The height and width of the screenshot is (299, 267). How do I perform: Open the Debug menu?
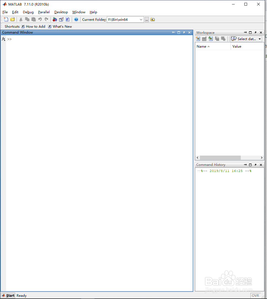point(28,12)
